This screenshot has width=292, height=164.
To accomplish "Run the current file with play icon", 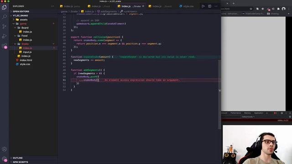I will click(x=203, y=6).
